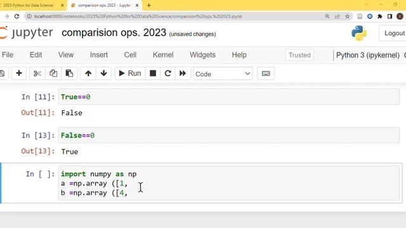Click the Python logo icon

pos(359,33)
